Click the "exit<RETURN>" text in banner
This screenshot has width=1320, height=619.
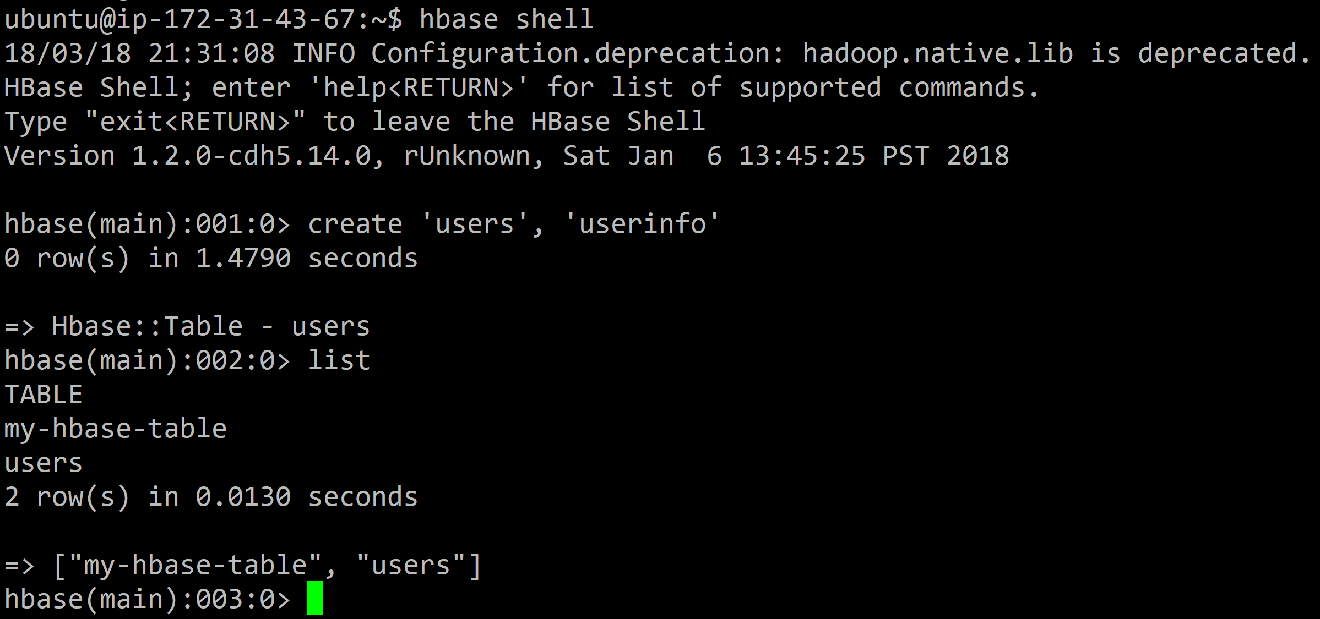[x=195, y=122]
